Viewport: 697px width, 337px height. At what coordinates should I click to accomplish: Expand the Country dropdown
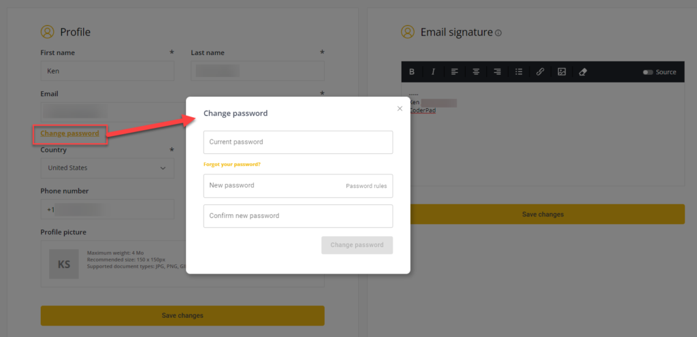[107, 168]
